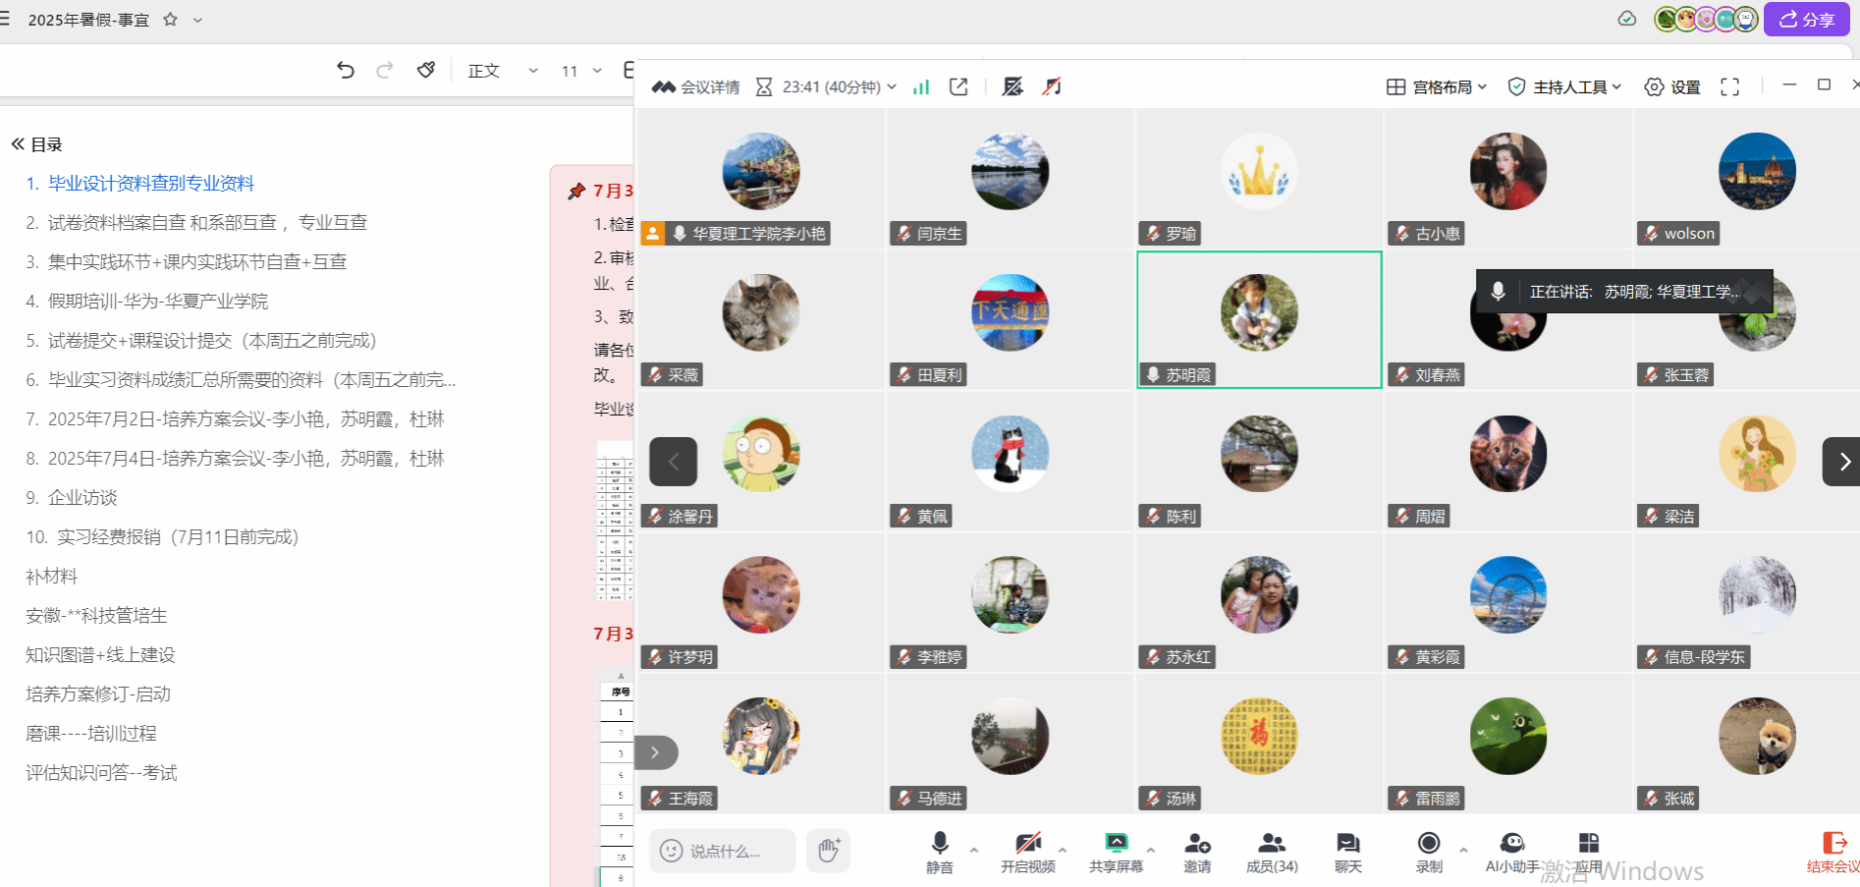Click the 结束会议 end meeting button
1860x887 pixels.
(1833, 852)
